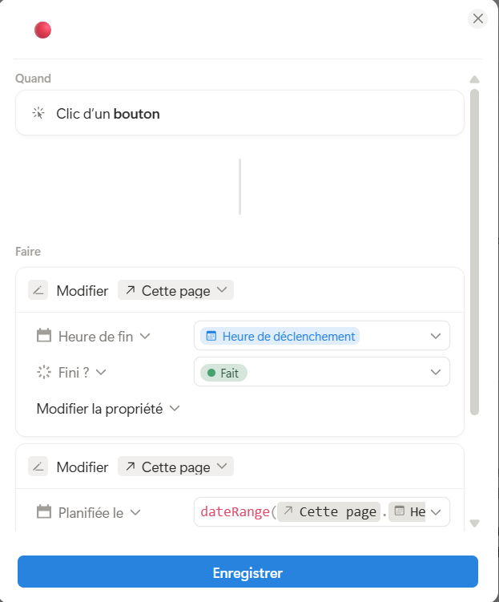This screenshot has height=602, width=499.
Task: Select the green "Fait" status tag
Action: [223, 373]
